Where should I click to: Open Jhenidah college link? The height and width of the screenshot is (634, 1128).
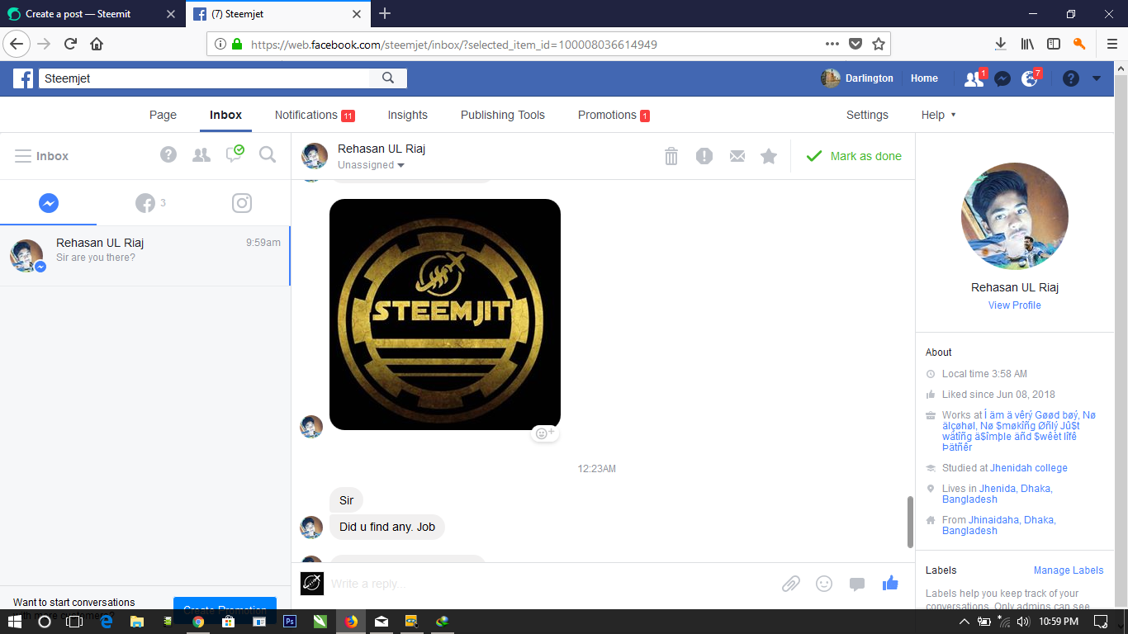(x=1029, y=468)
